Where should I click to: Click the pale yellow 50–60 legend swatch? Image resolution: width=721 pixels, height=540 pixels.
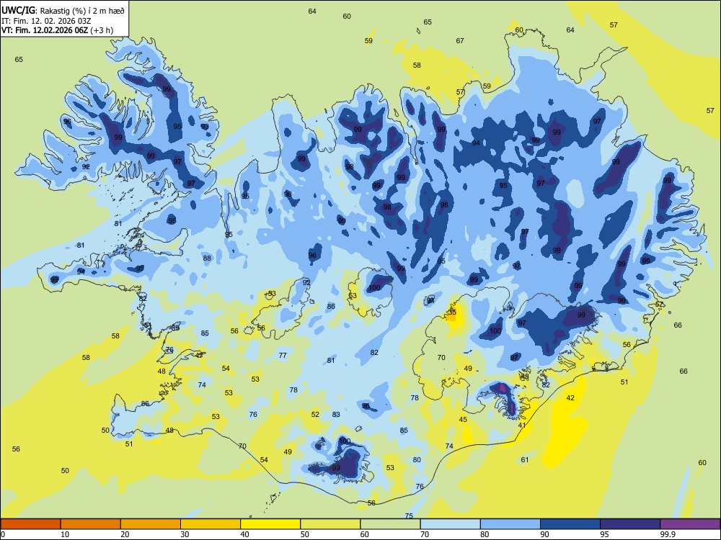pyautogui.click(x=330, y=524)
